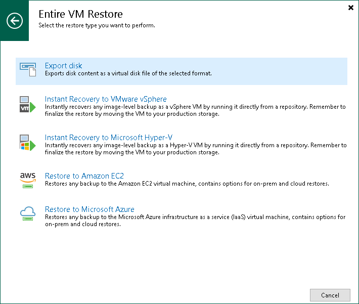
Task: Click the Amazon EC2 virtual machine description
Action: pos(187,184)
